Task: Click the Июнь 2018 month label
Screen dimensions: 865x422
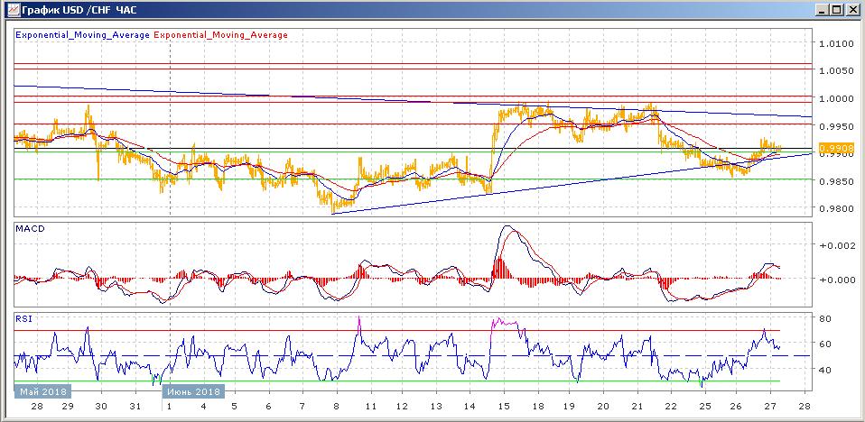Action: point(193,391)
